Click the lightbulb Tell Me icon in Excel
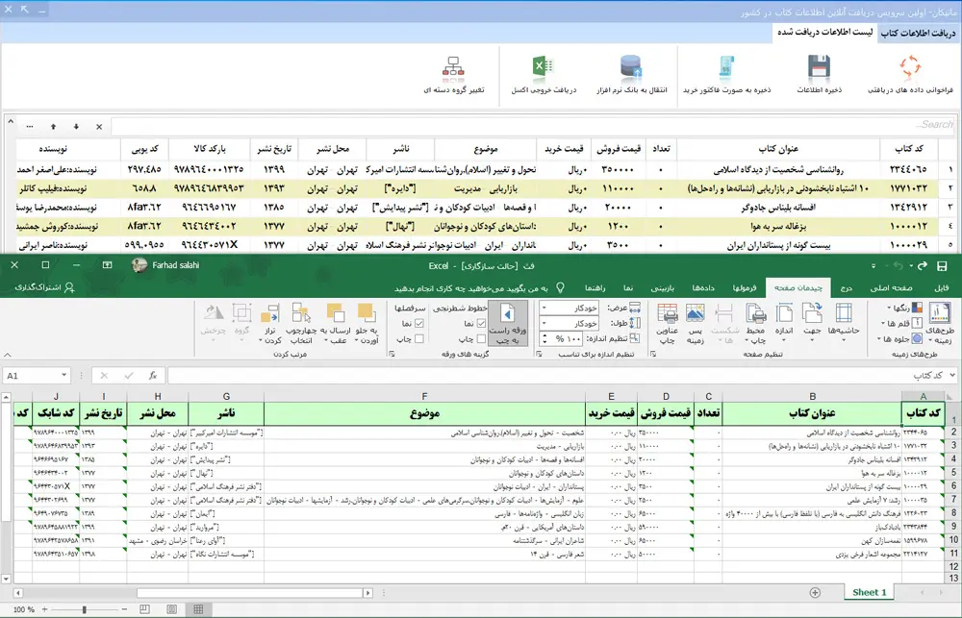The height and width of the screenshot is (618, 962). point(560,287)
